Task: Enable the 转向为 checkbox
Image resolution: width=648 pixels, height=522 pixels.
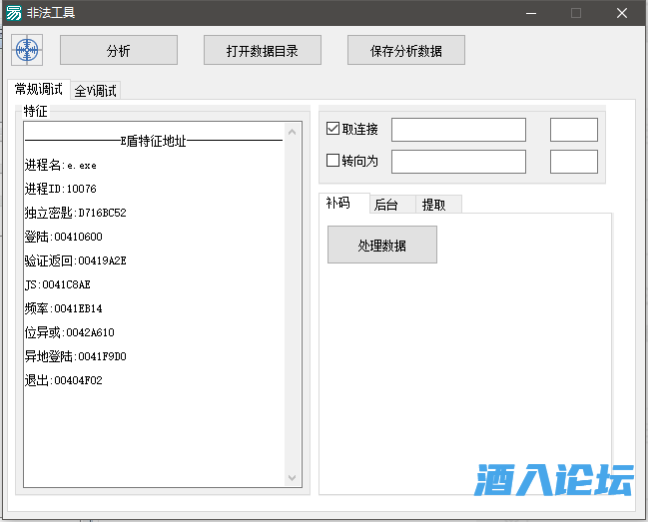Action: pos(333,161)
